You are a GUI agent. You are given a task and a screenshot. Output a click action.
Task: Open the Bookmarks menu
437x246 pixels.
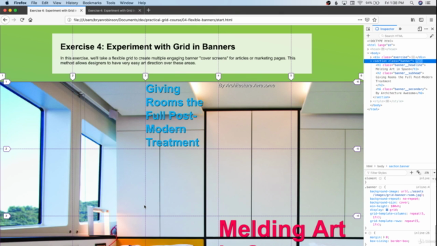(x=92, y=3)
